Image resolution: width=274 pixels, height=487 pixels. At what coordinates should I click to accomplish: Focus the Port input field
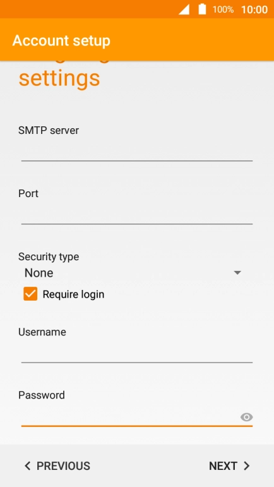click(137, 215)
